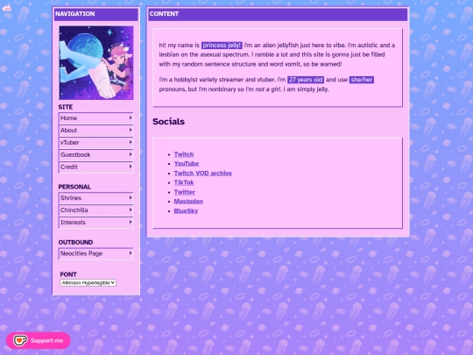The width and height of the screenshot is (473, 355).
Task: Click the FONT label
Action: point(68,274)
